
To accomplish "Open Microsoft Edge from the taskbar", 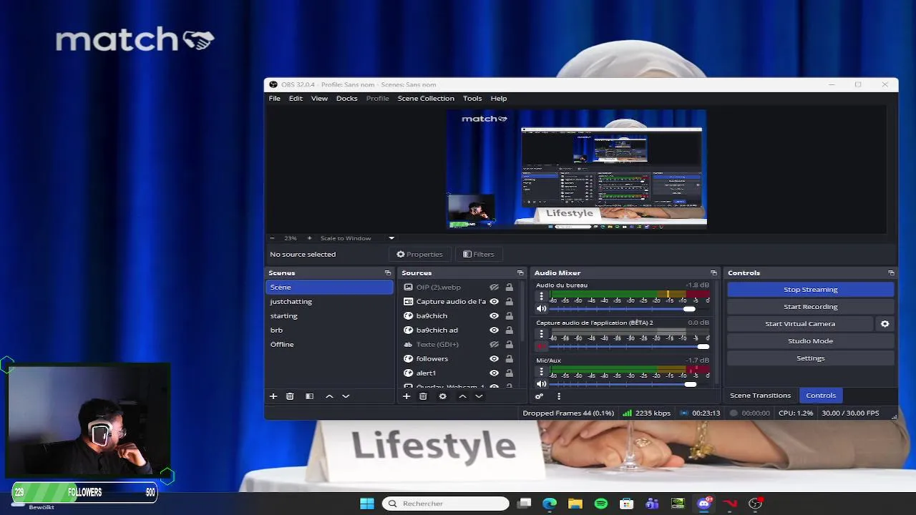I will 550,504.
